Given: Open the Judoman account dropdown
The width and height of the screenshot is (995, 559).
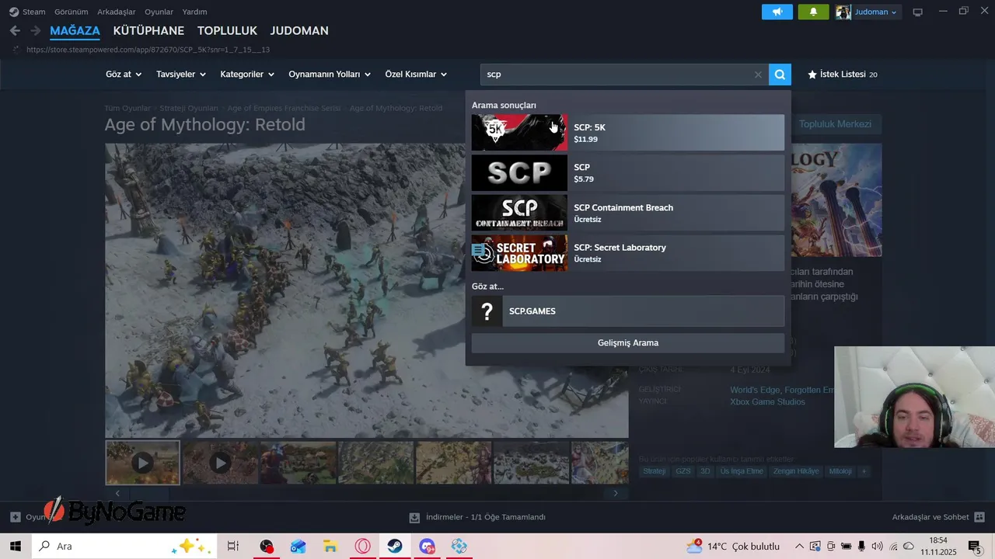Looking at the screenshot, I should (x=876, y=12).
